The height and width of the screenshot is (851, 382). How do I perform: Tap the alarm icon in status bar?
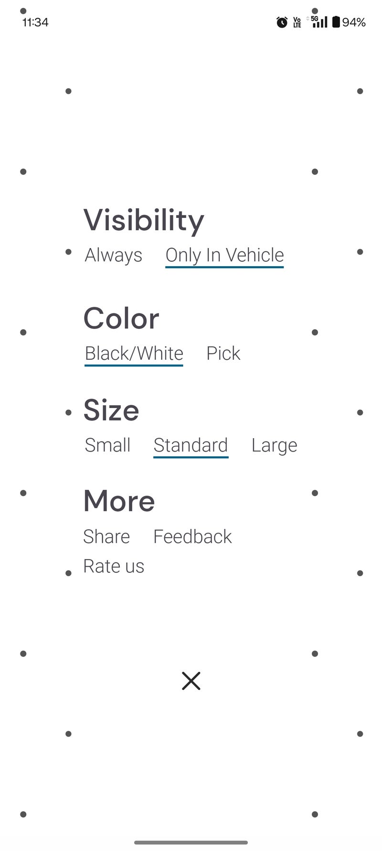pyautogui.click(x=282, y=22)
